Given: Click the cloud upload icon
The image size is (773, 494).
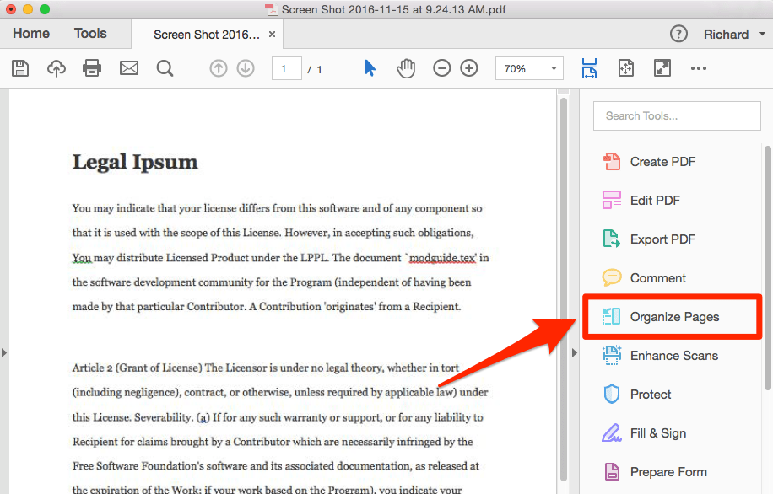Looking at the screenshot, I should click(x=56, y=69).
